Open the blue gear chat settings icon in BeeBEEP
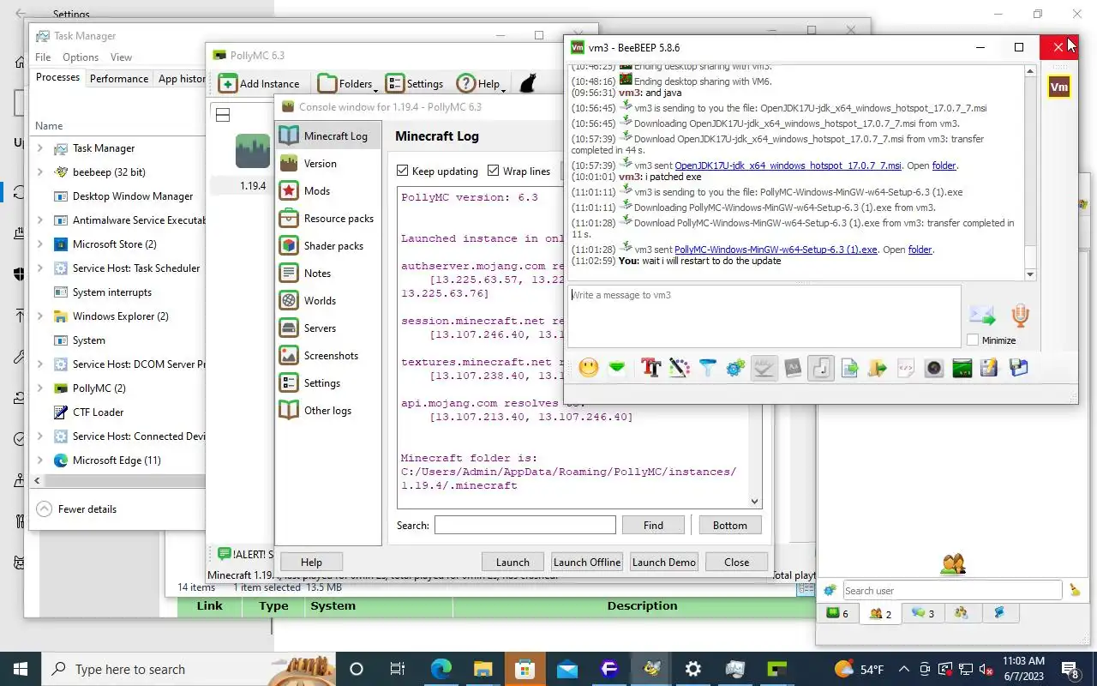 click(735, 368)
